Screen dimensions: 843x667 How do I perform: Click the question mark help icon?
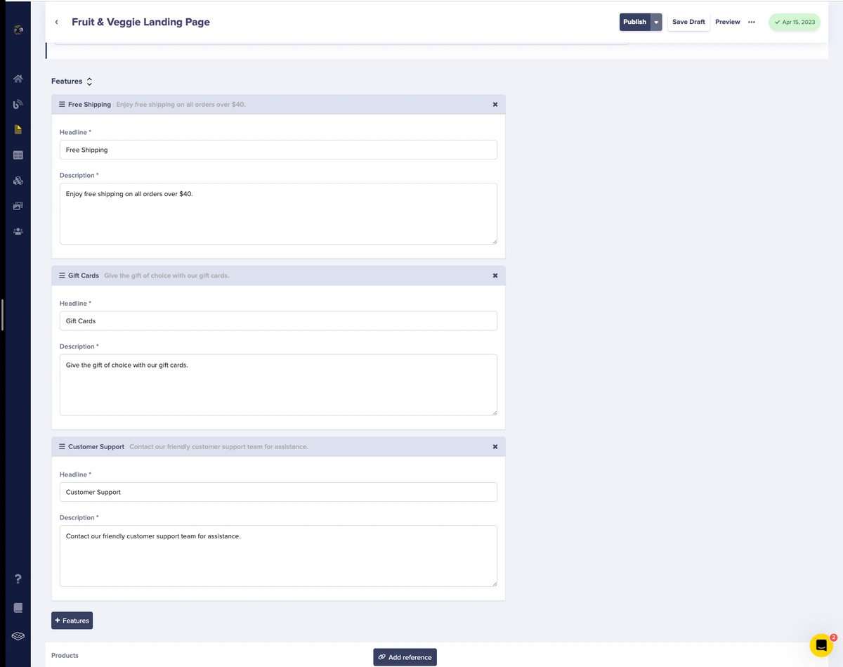click(18, 579)
